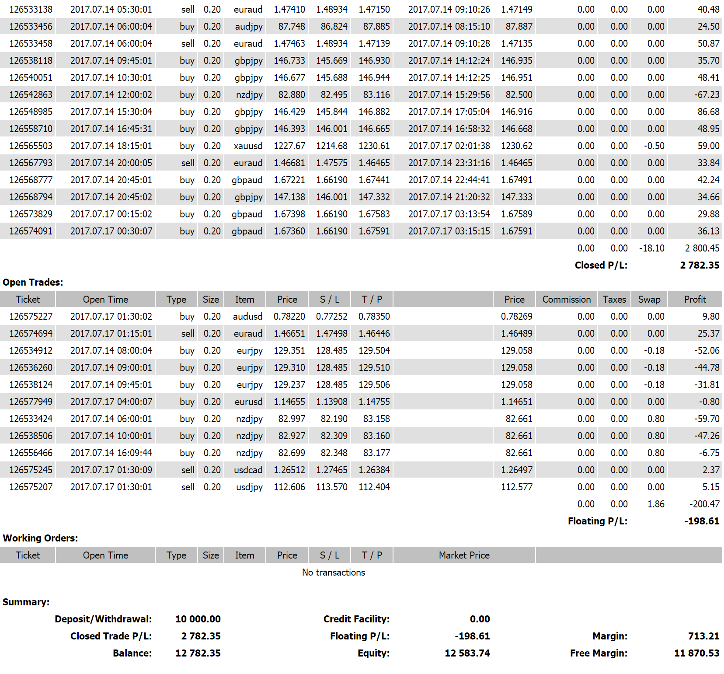Select the Deposit/Withdrawal amount 10 000.00
Screen dimensions: 724x674
pyautogui.click(x=198, y=619)
